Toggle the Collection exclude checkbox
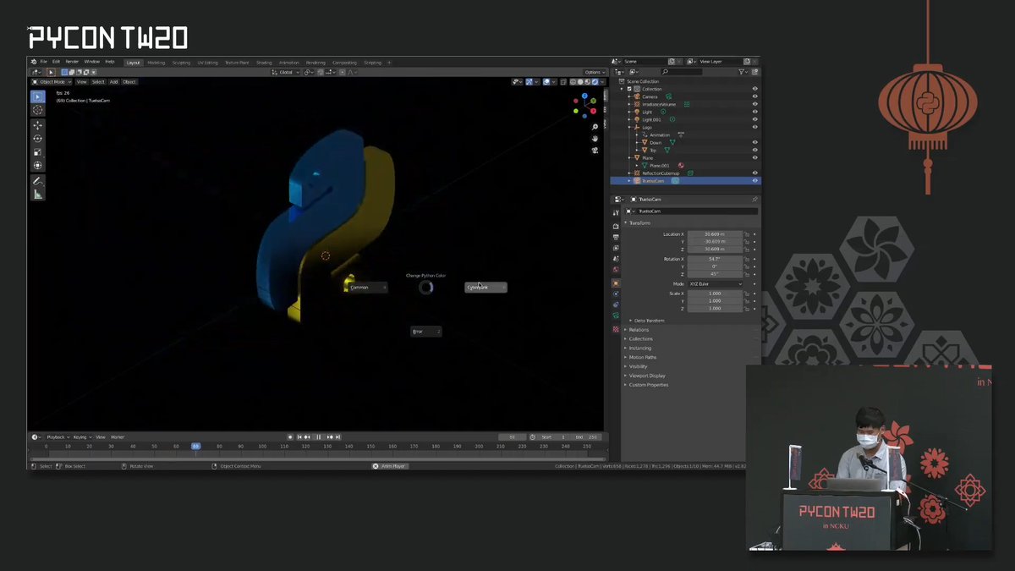1015x571 pixels. (x=628, y=89)
